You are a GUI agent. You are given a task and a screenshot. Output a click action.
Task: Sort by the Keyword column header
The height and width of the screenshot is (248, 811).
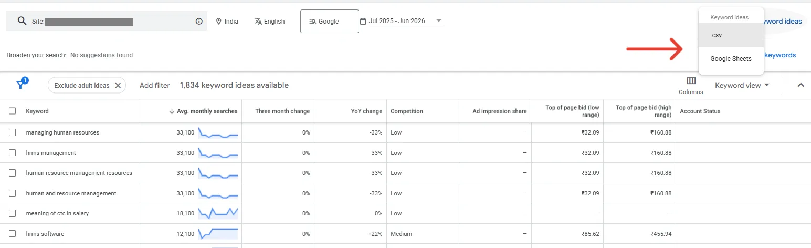[x=37, y=111]
